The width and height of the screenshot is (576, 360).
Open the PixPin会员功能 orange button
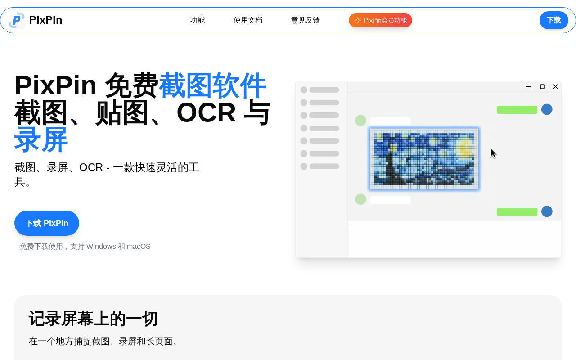(380, 20)
